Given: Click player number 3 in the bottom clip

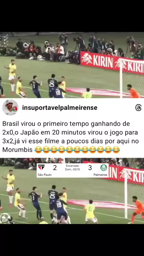Looking at the screenshot, I should click(x=35, y=202).
